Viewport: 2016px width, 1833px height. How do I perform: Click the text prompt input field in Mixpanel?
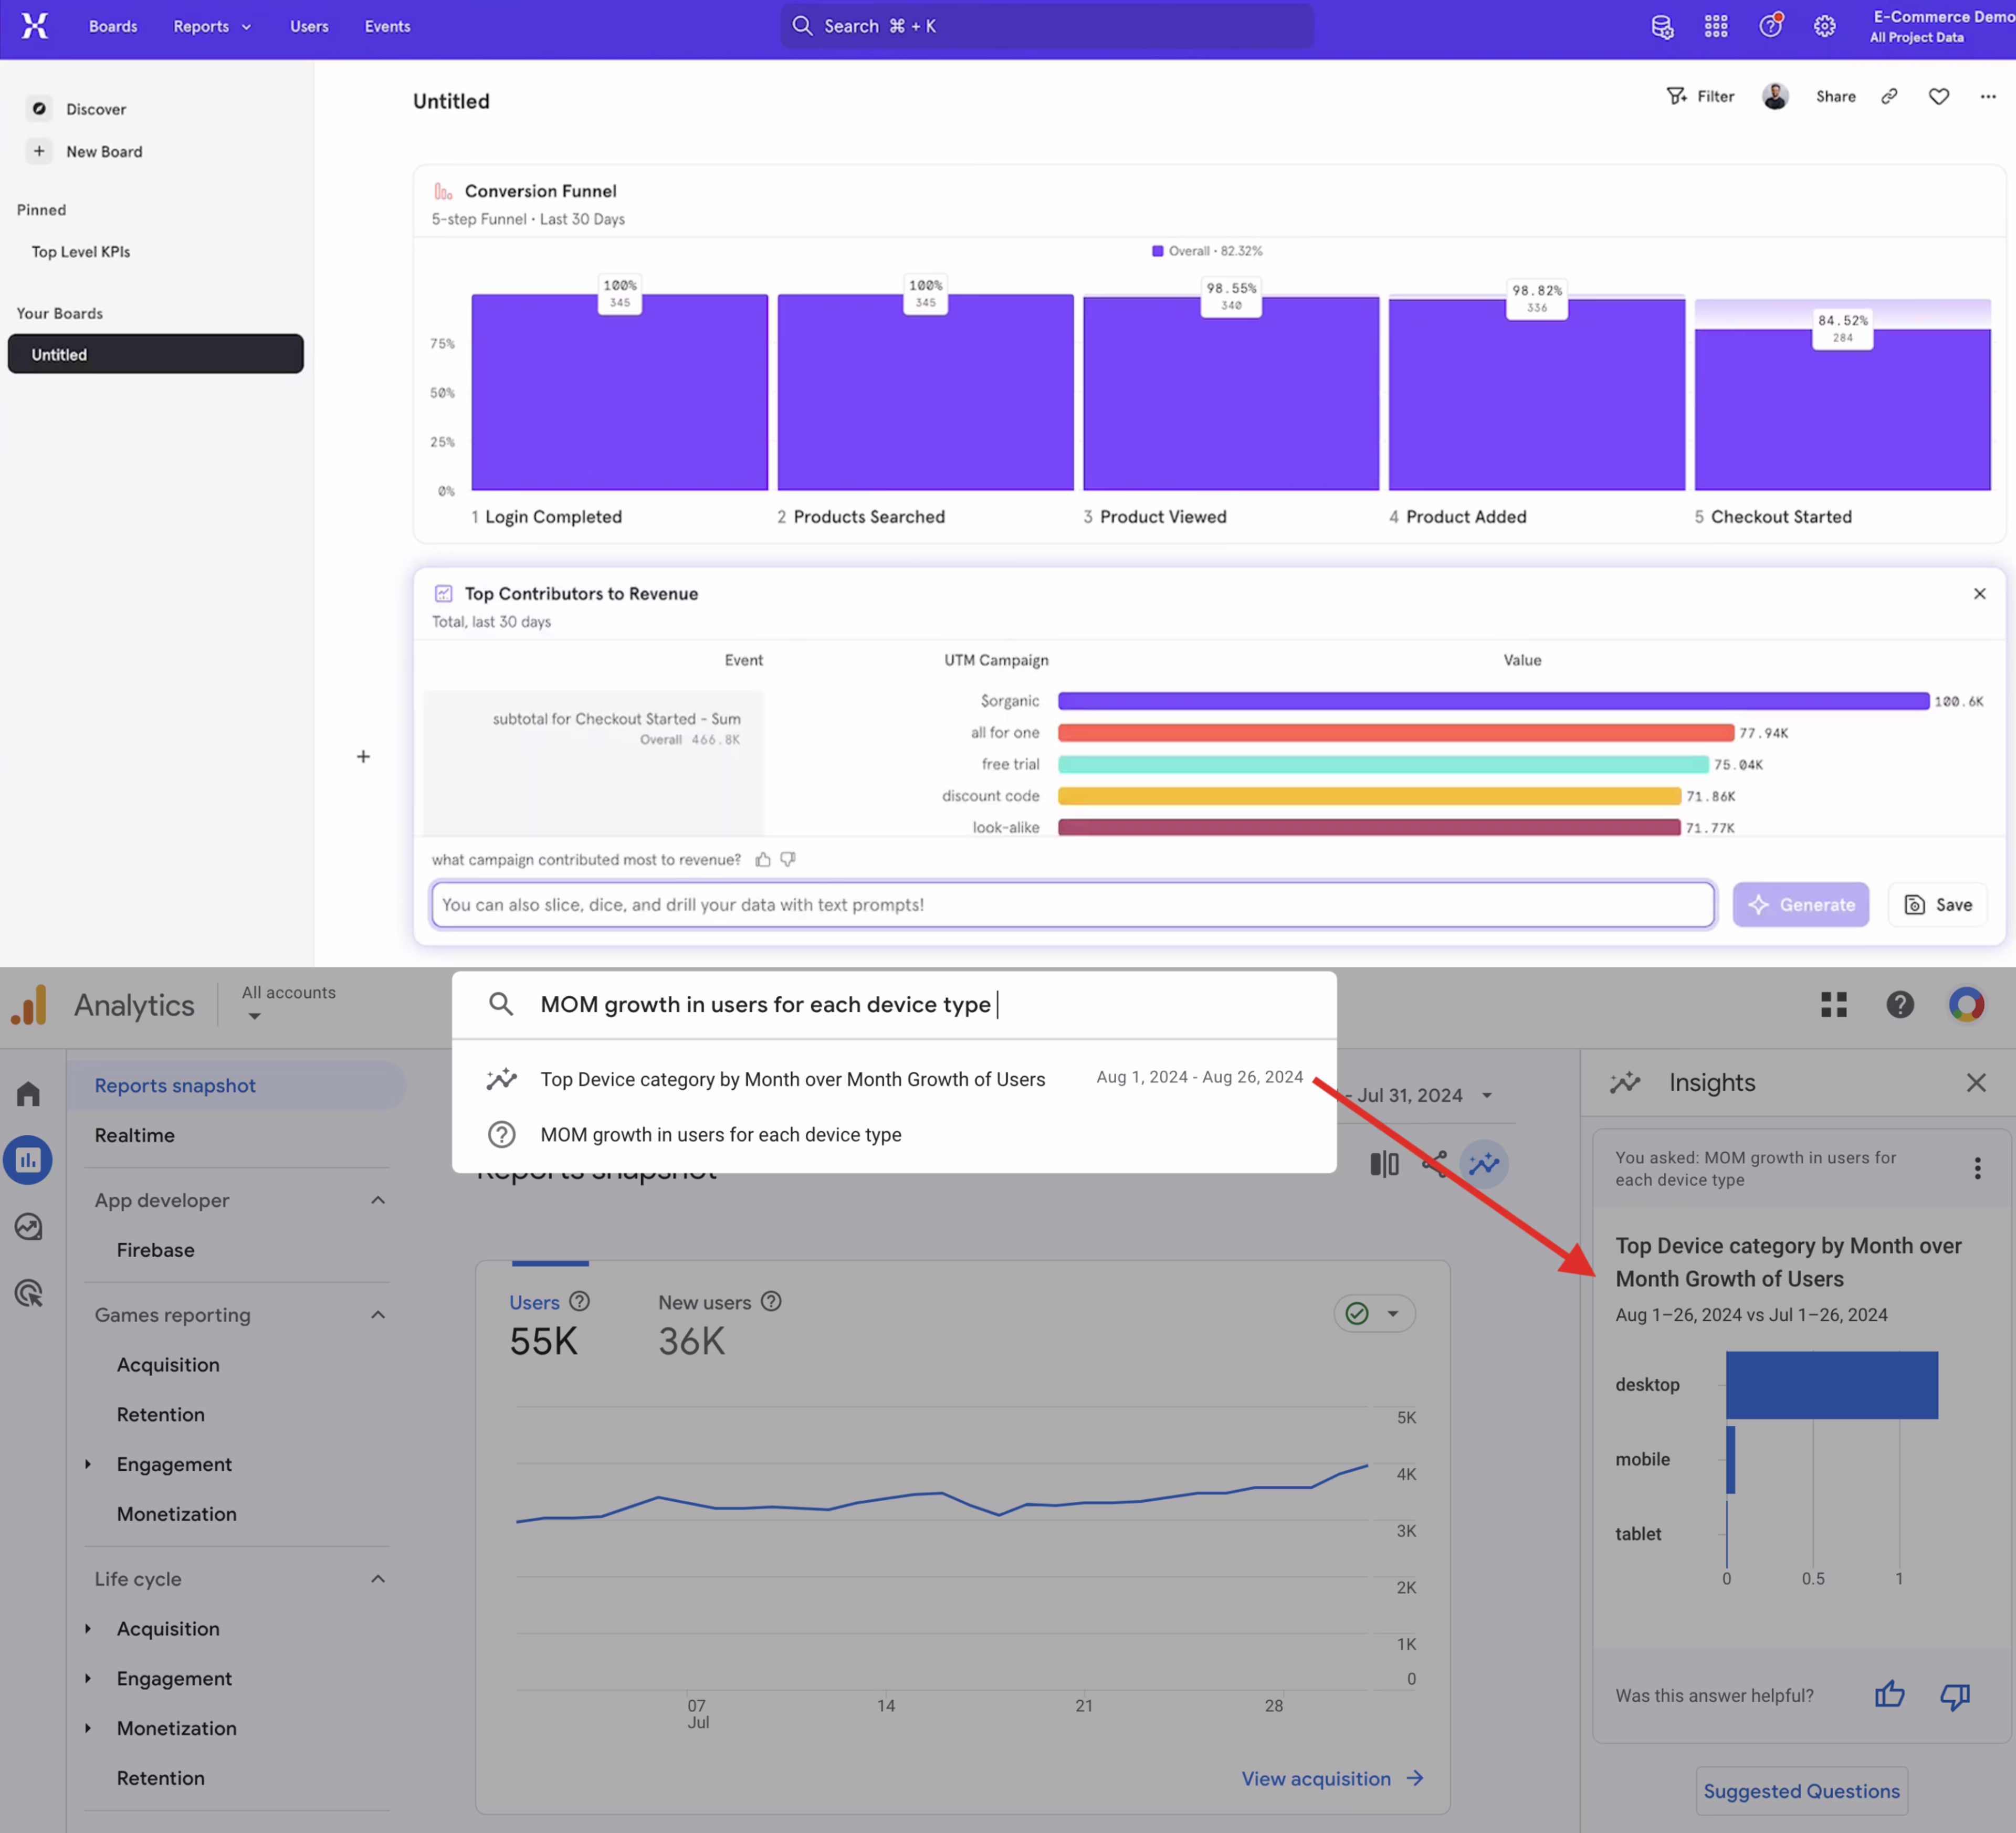tap(1070, 904)
